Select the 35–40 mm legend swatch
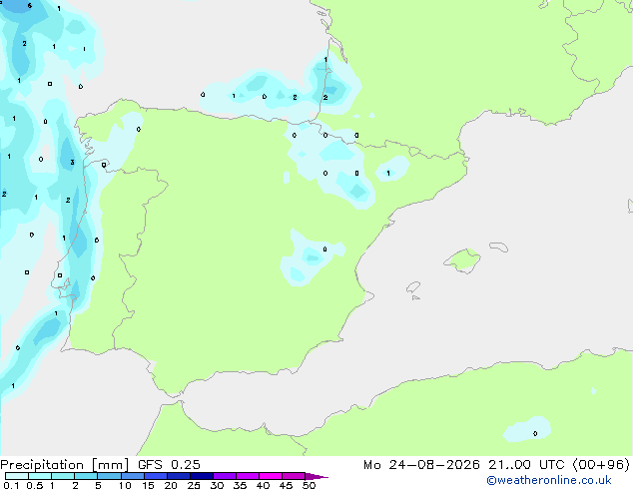Image resolution: width=633 pixels, height=489 pixels. point(248,476)
